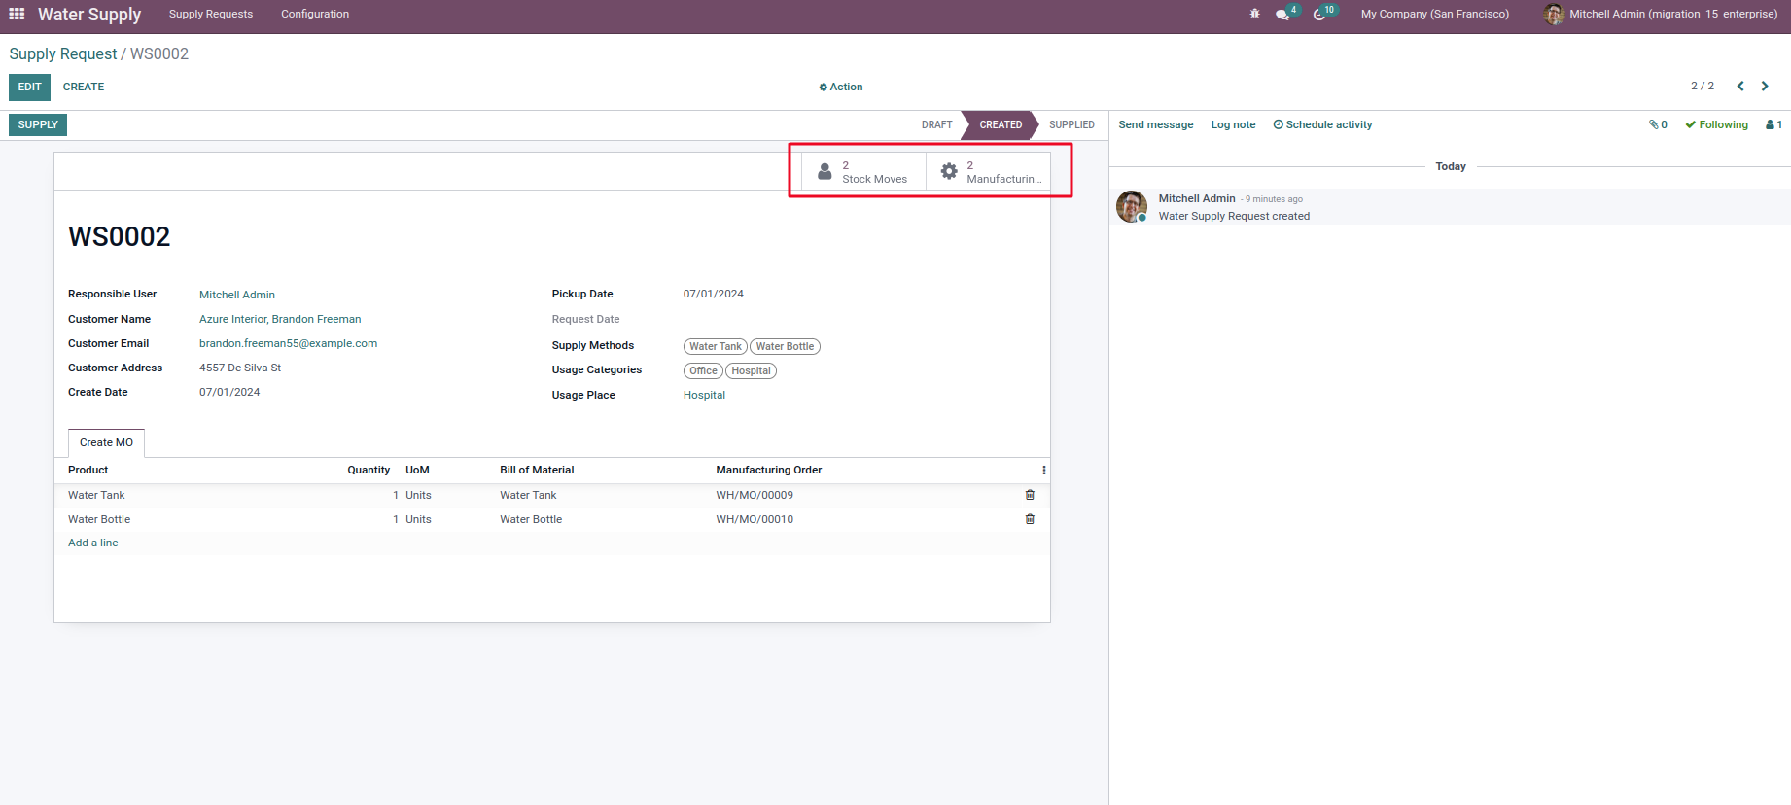
Task: Click manufacturing order WH/MO/00009
Action: pyautogui.click(x=755, y=495)
